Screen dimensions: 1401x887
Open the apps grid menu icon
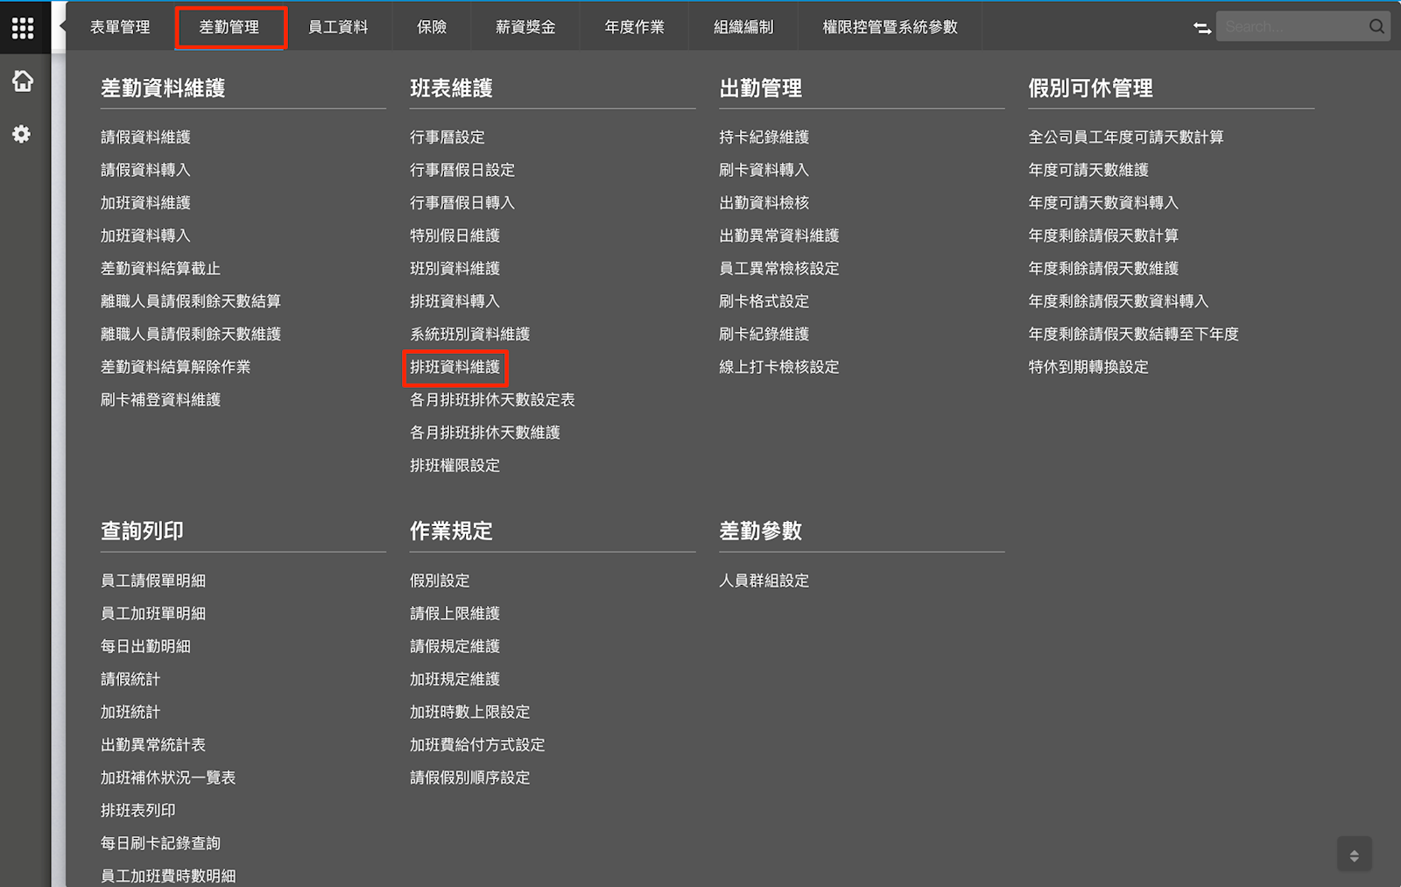(x=23, y=28)
